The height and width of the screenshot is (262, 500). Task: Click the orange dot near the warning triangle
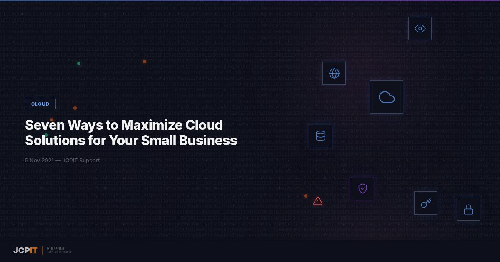[x=305, y=195]
